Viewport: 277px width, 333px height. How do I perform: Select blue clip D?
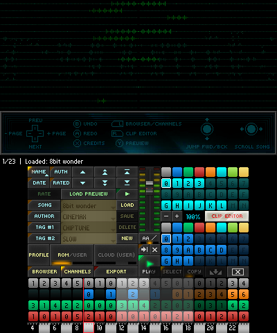[222, 250]
